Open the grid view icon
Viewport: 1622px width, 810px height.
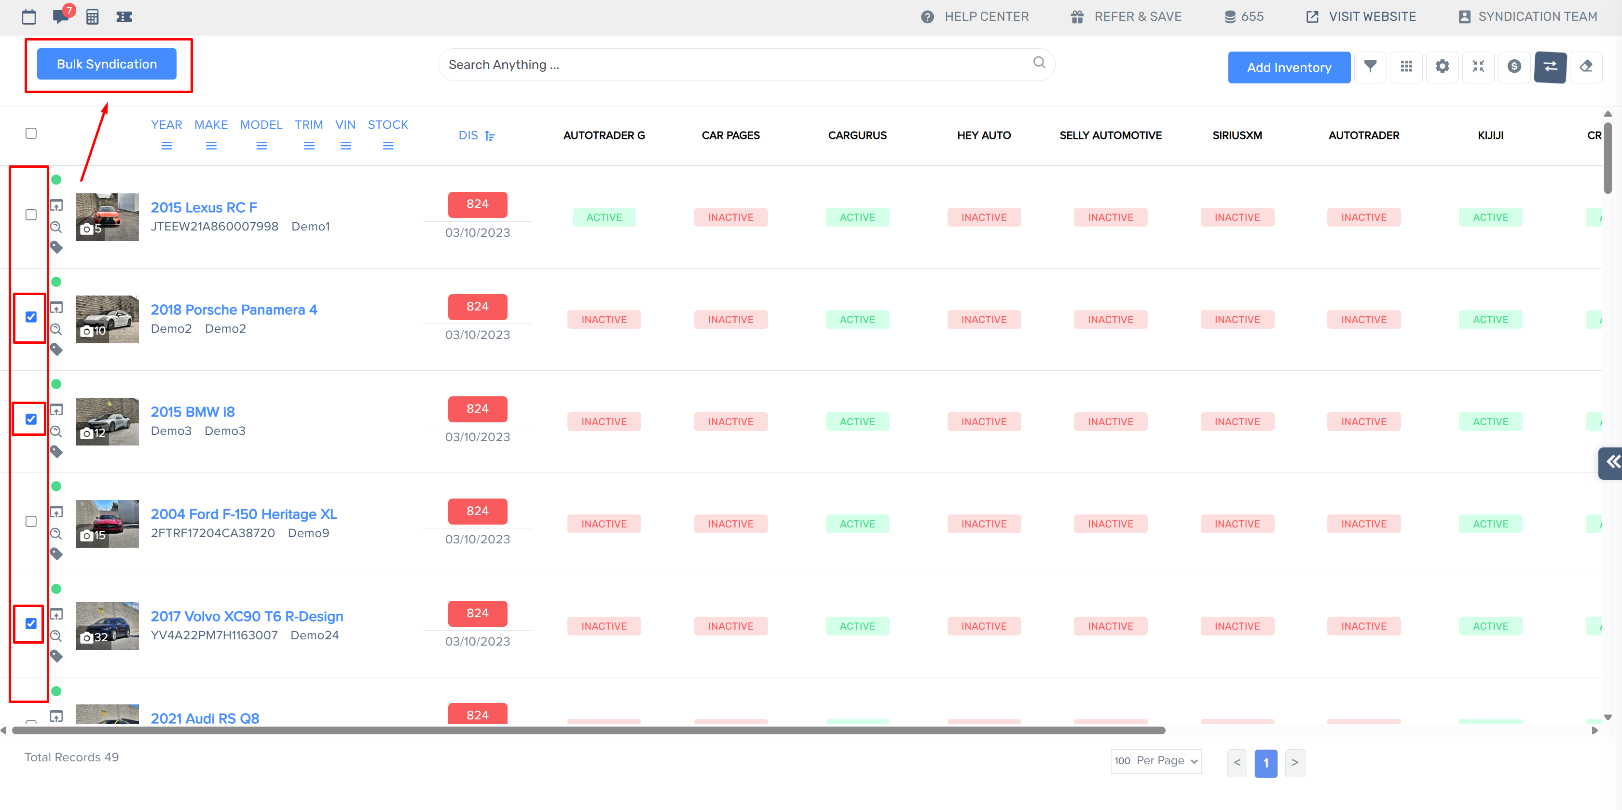coord(1406,66)
